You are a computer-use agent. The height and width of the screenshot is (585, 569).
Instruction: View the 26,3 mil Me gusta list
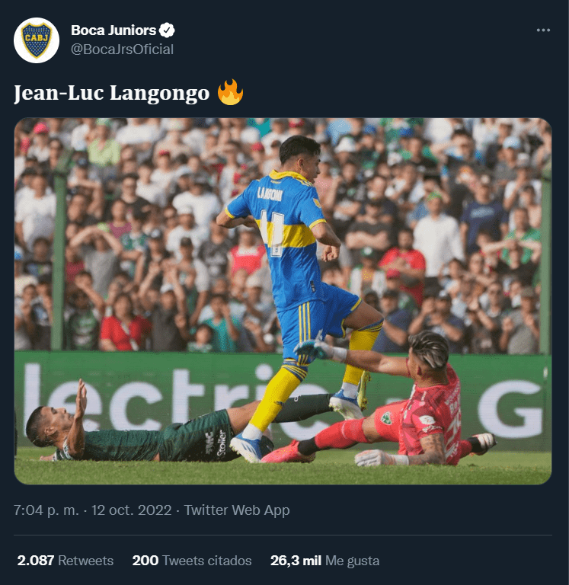pos(324,561)
